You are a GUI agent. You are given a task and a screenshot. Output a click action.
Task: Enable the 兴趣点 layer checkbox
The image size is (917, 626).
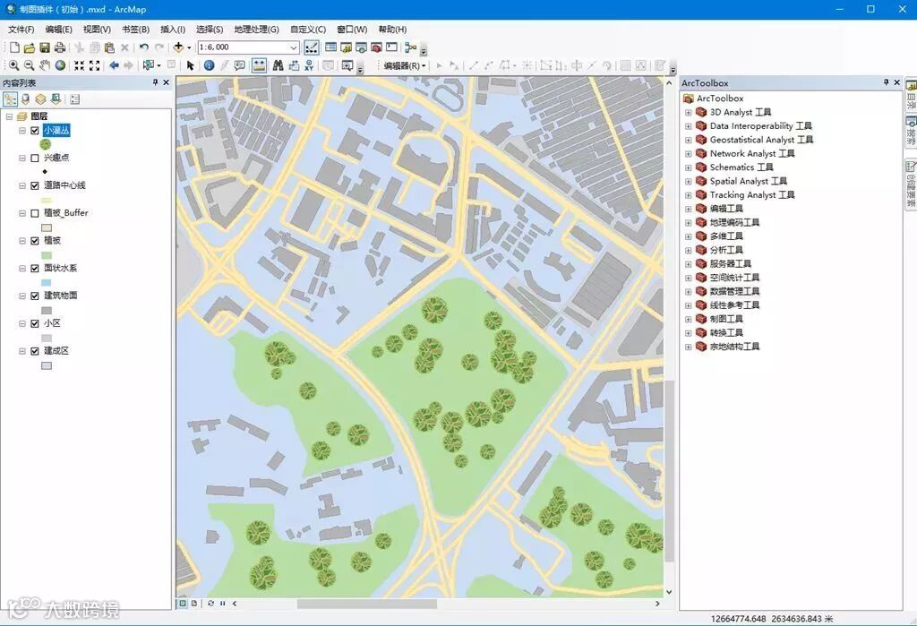(x=35, y=158)
